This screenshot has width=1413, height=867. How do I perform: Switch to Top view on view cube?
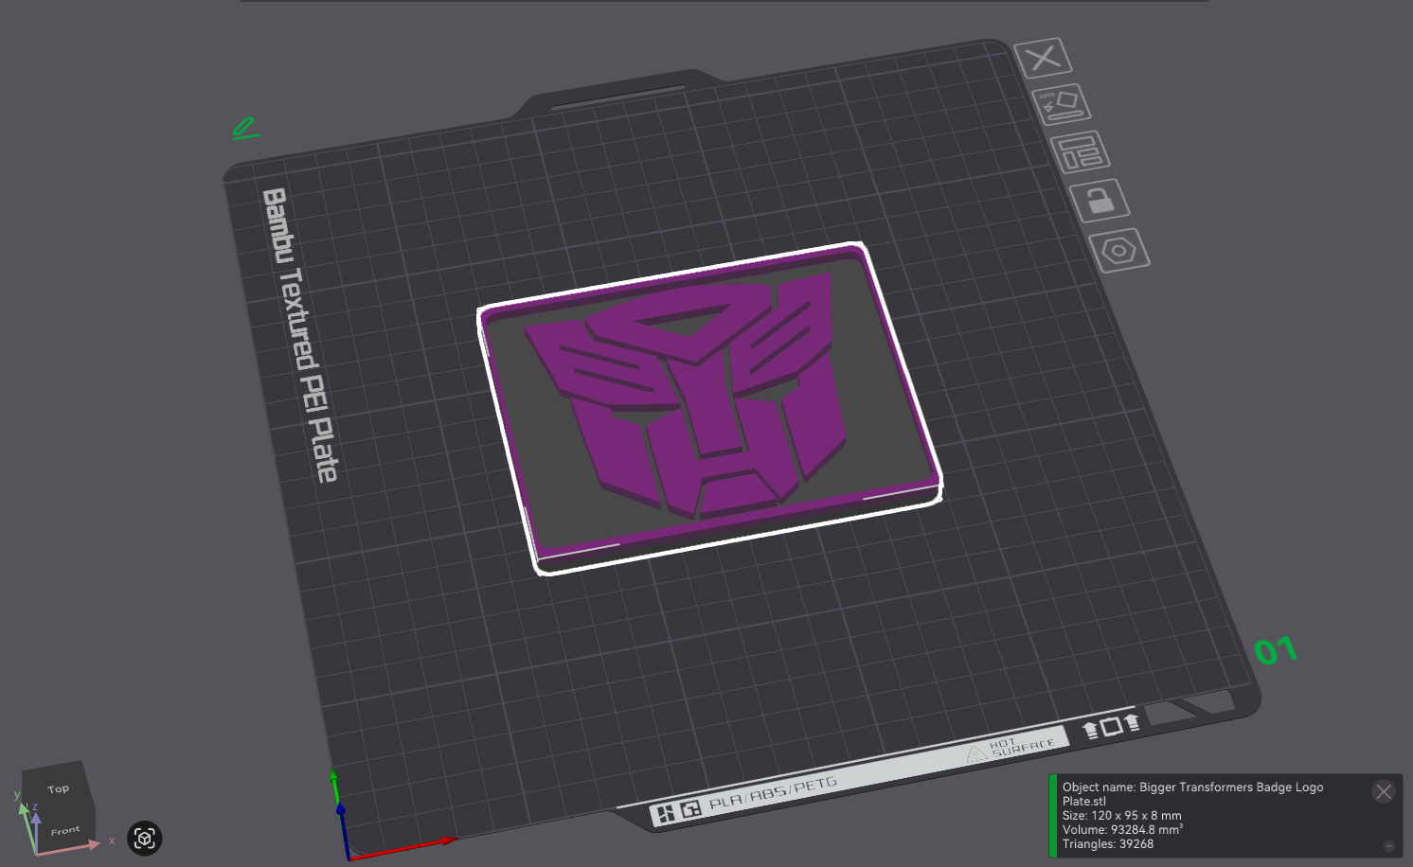[58, 787]
